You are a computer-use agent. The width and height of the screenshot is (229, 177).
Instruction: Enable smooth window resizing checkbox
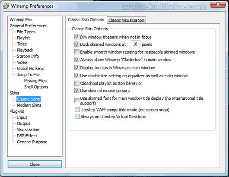76,52
